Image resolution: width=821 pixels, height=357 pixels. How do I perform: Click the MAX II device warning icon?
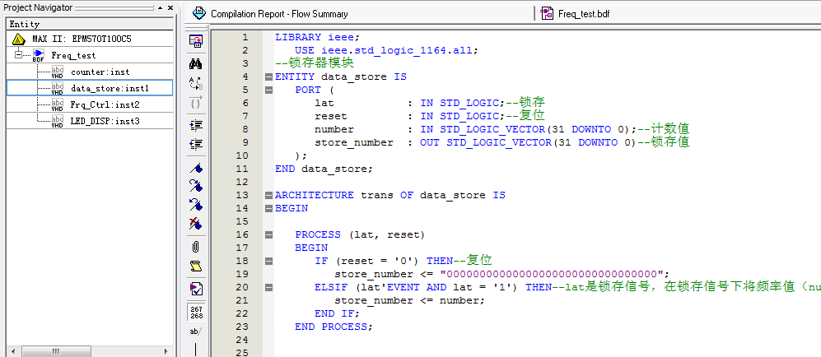pyautogui.click(x=19, y=39)
